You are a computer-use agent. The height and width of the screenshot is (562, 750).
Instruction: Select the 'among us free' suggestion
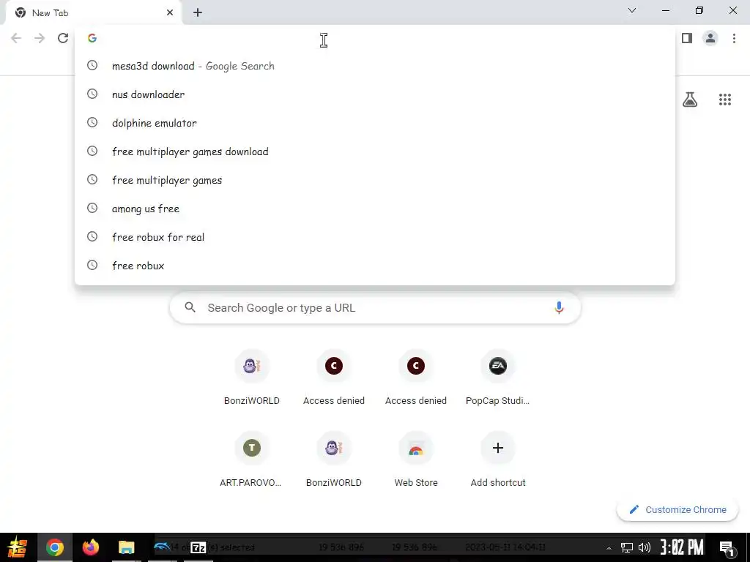coord(375,209)
